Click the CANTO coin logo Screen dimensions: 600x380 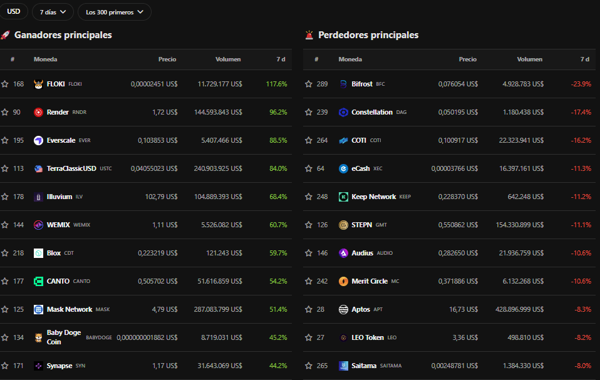click(x=38, y=281)
